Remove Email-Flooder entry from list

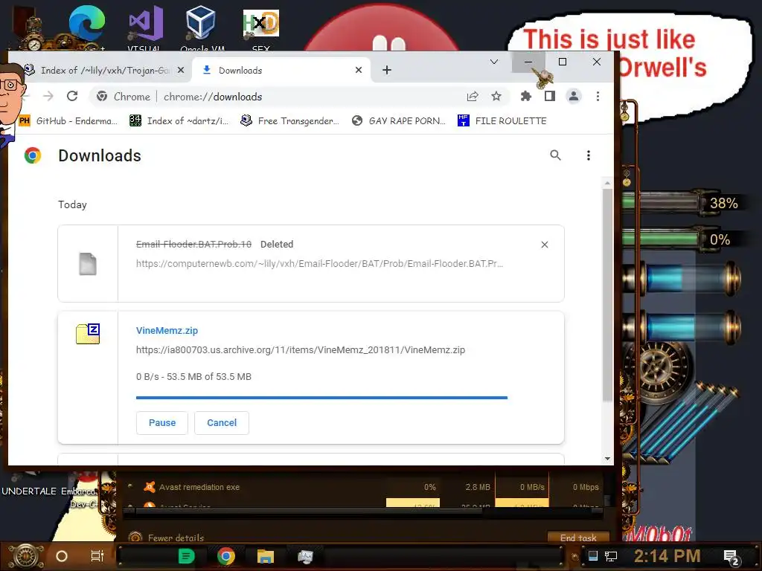click(544, 245)
